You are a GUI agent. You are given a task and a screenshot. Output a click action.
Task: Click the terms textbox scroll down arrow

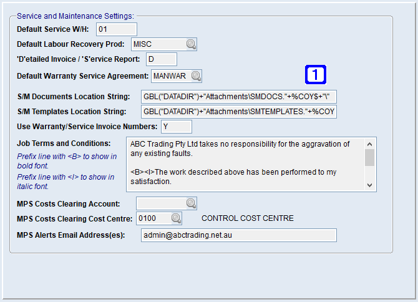(369, 185)
